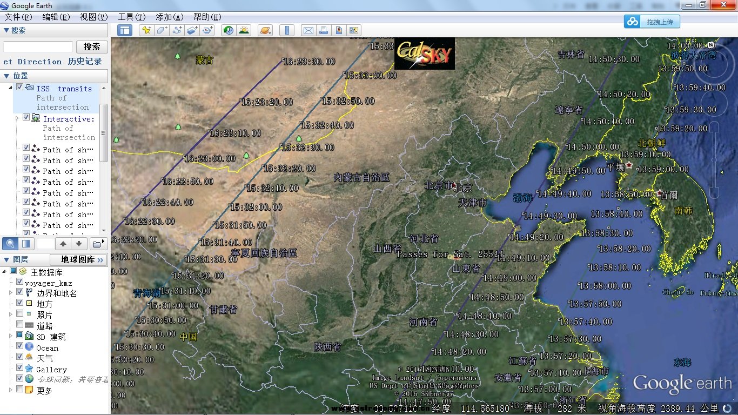Toggle the 地方 layer checkbox
Viewport: 738px width, 415px height.
click(x=20, y=303)
